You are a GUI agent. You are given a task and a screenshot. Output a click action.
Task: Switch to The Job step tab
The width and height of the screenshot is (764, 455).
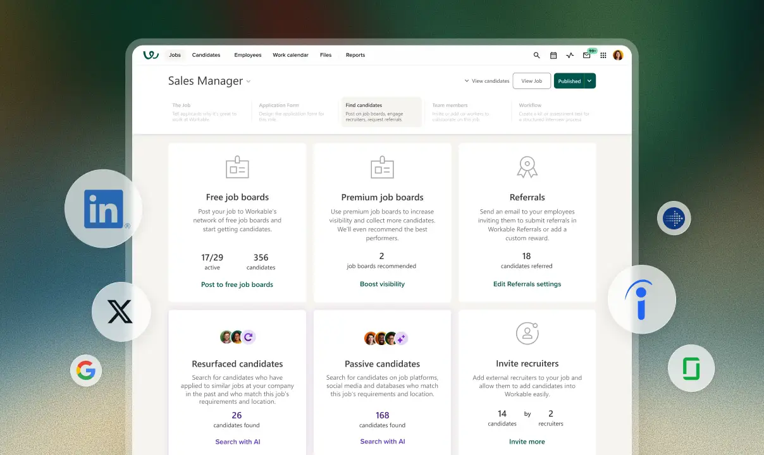pos(207,112)
